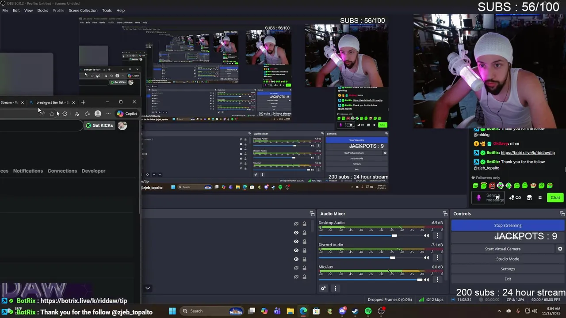Open Edge extensions puzzle icon

(x=65, y=114)
